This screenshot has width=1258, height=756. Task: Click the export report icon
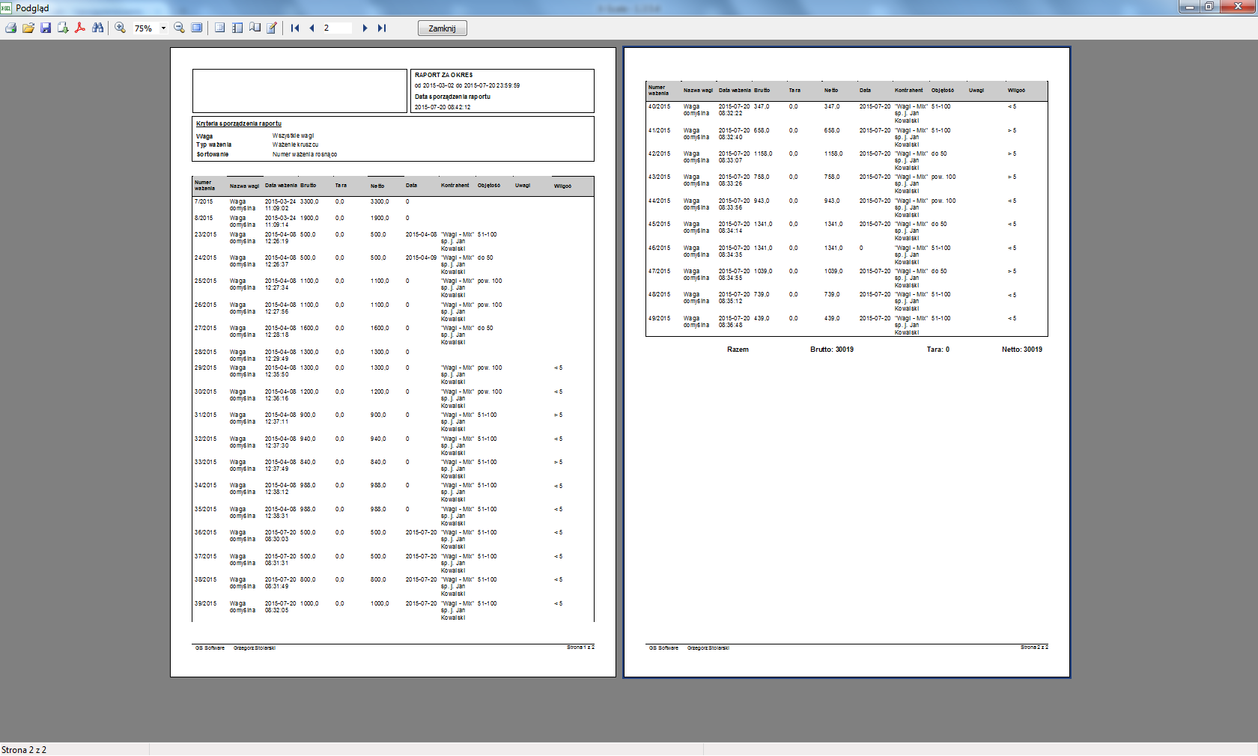[63, 28]
